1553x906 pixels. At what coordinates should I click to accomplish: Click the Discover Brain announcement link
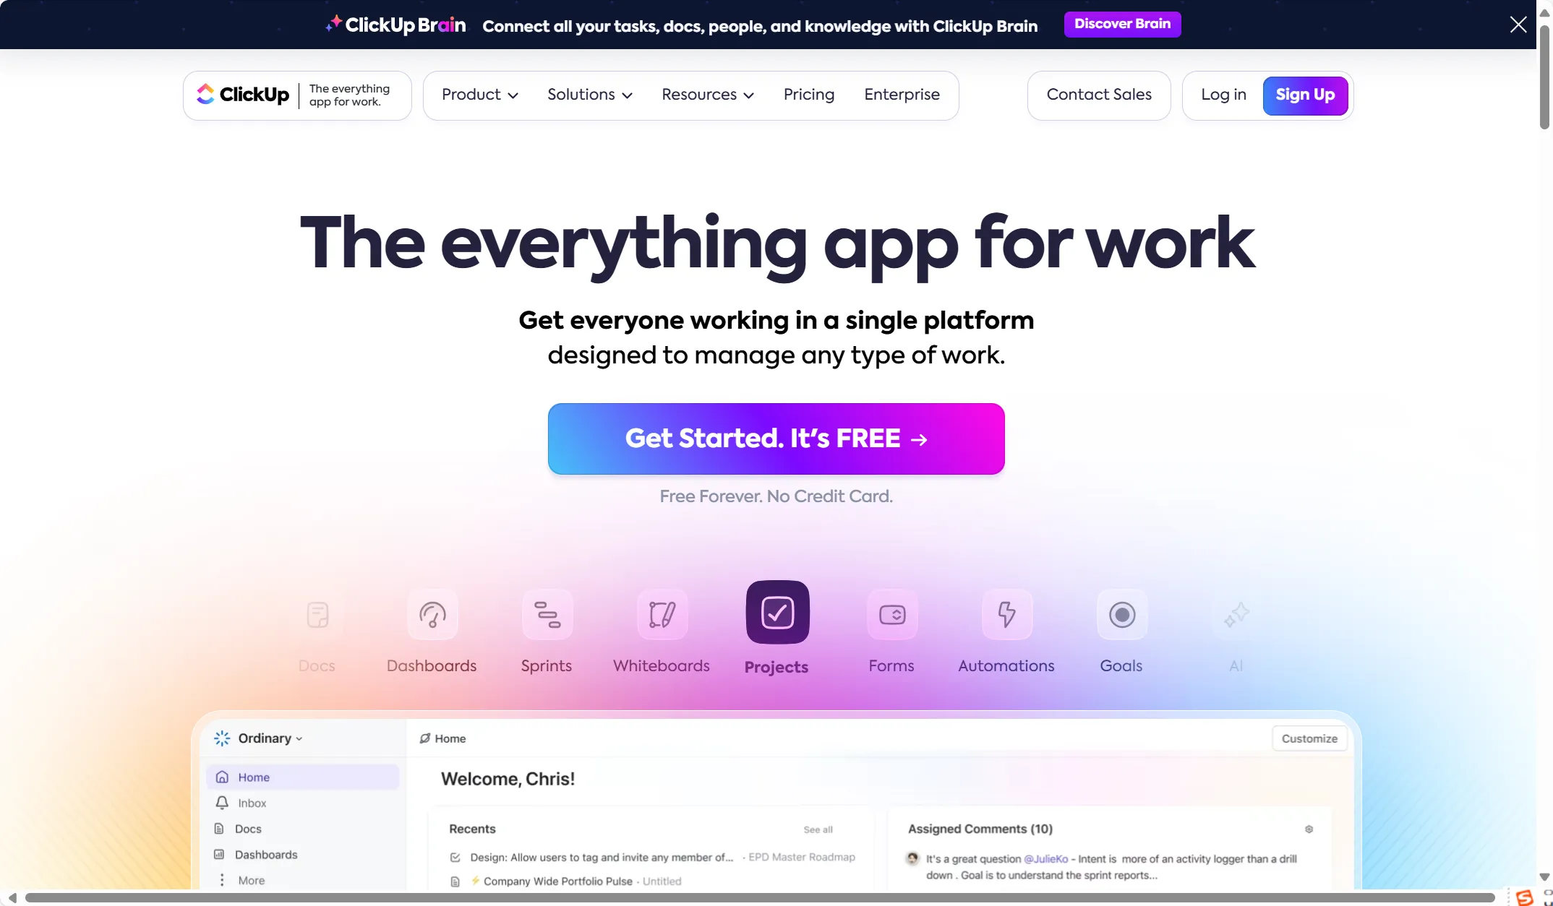coord(1122,25)
